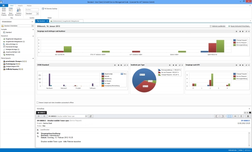252x152 pixels.
Task: Refresh the CMDB Standard chart
Action: coord(125,65)
